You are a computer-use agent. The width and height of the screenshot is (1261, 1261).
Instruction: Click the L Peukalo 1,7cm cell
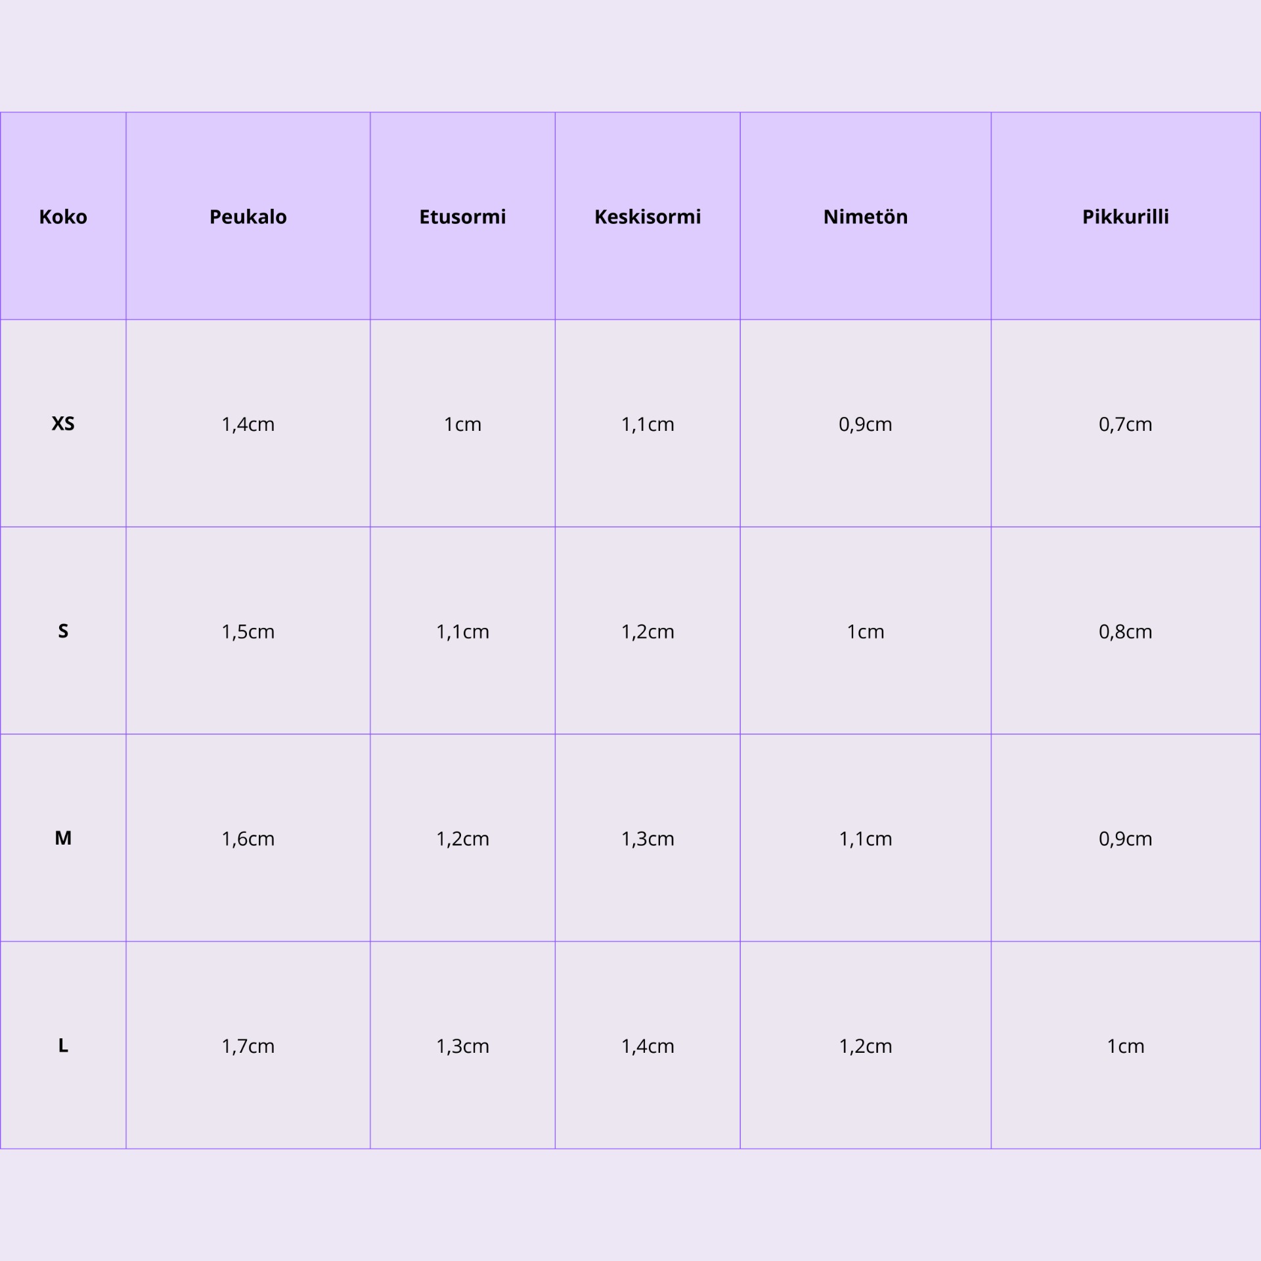(x=248, y=1046)
